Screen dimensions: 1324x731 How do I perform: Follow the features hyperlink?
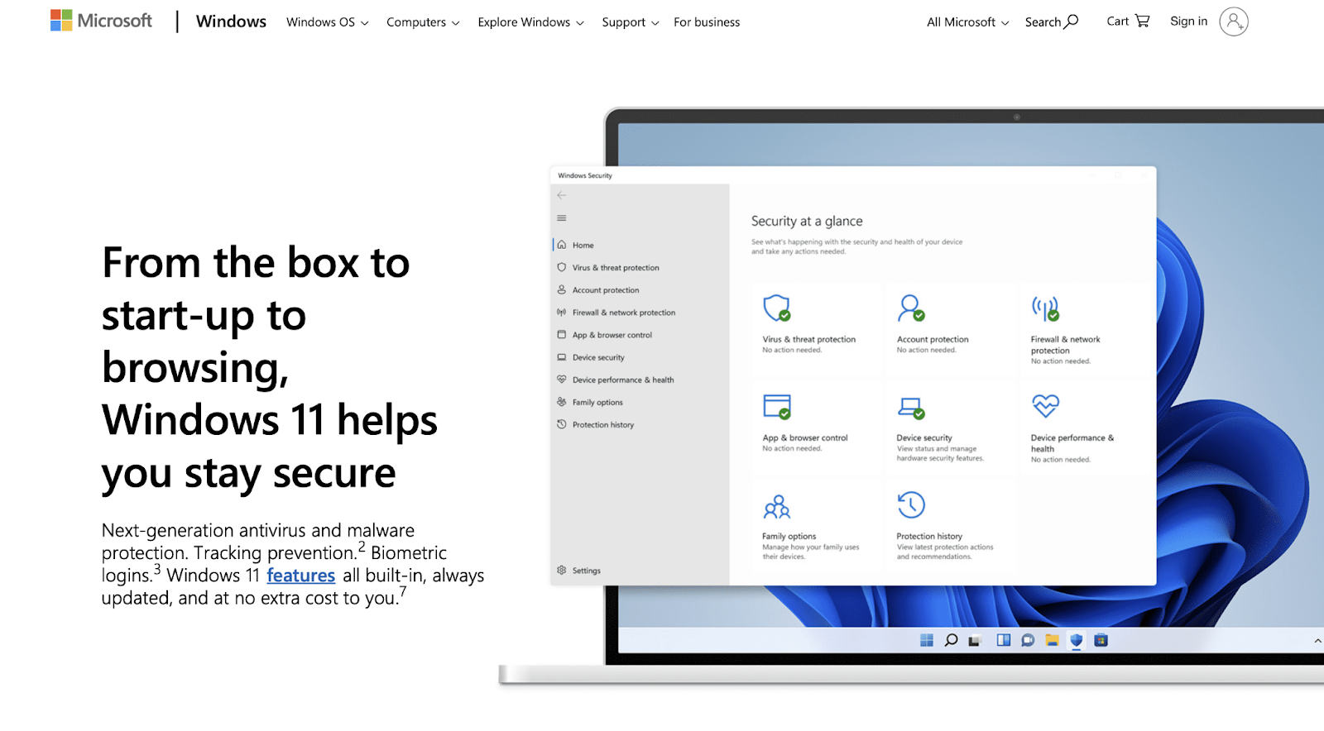click(x=300, y=576)
